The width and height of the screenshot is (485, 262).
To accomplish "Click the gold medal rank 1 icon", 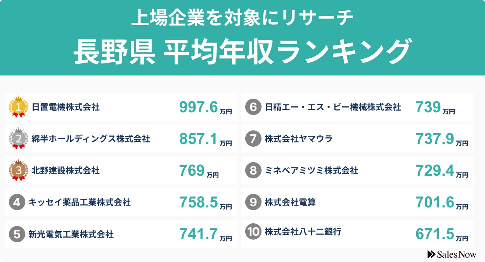I will pyautogui.click(x=19, y=106).
